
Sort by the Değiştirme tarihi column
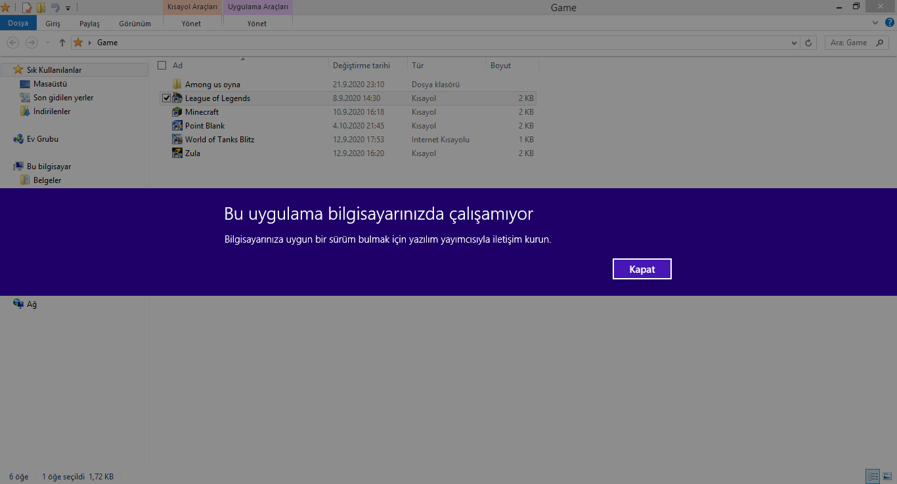(x=368, y=66)
